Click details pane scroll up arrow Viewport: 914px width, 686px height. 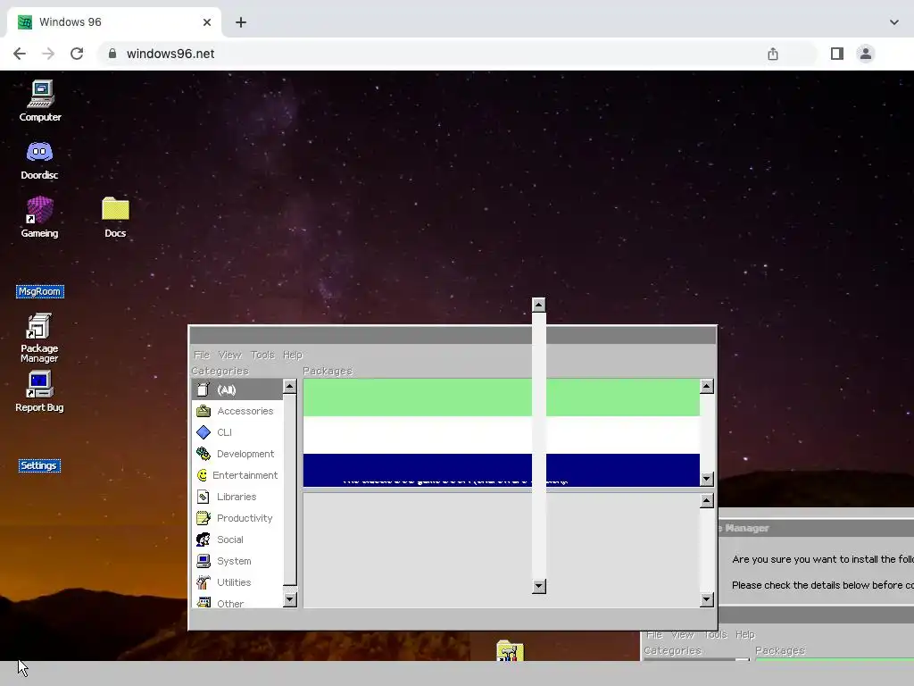(707, 500)
